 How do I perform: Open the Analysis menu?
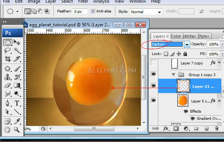[101, 2]
